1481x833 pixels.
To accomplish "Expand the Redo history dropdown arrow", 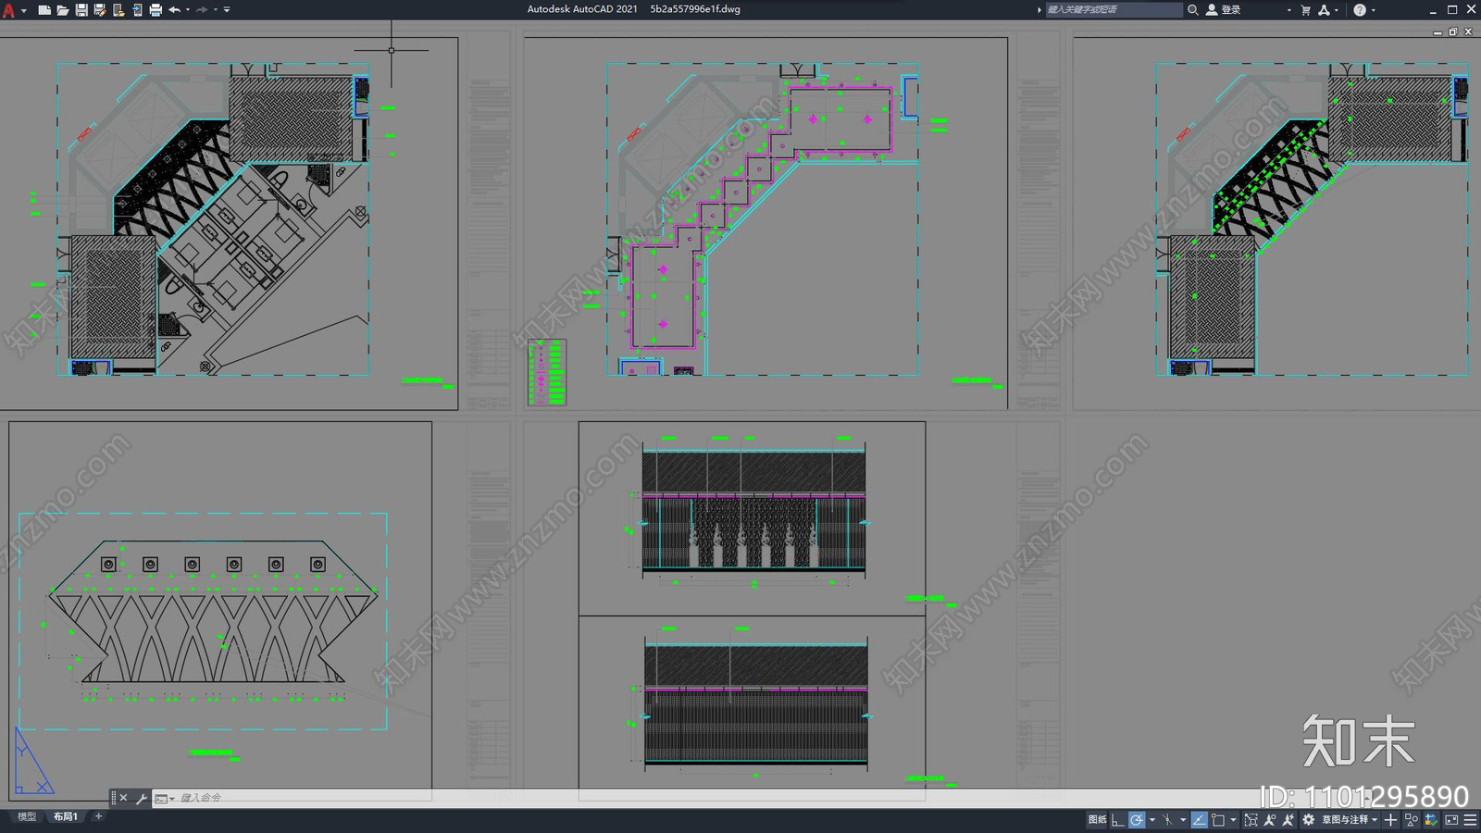I will [216, 9].
